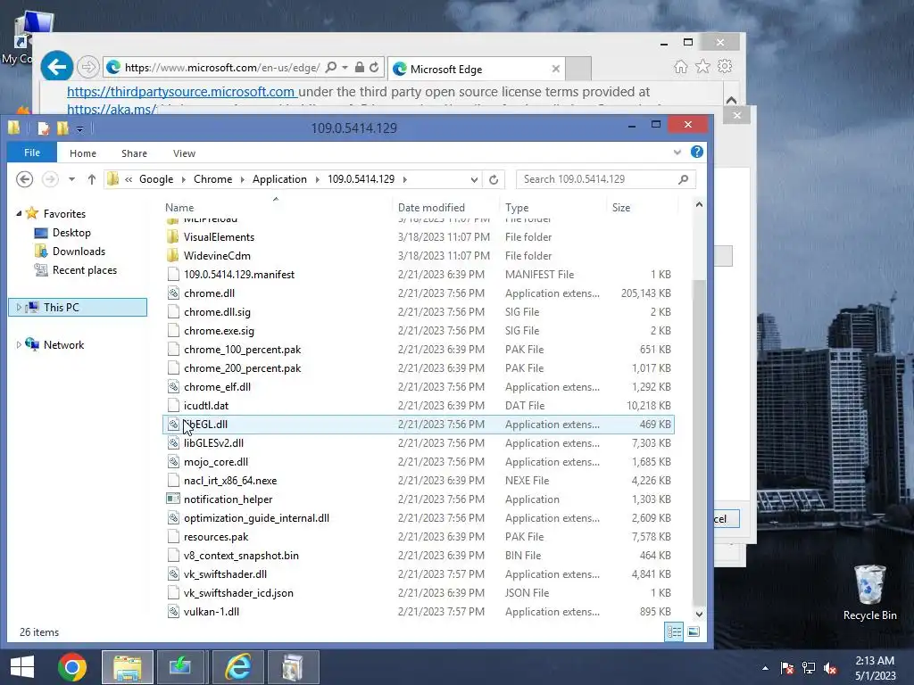Open the IE address search dropdown arrow

345,68
